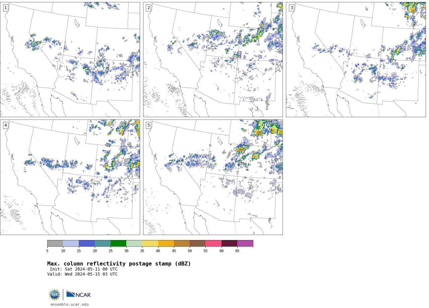Click the number 3 panel label

(292, 8)
